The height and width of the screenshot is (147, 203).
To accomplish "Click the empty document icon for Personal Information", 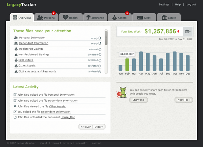I will tap(100, 38).
